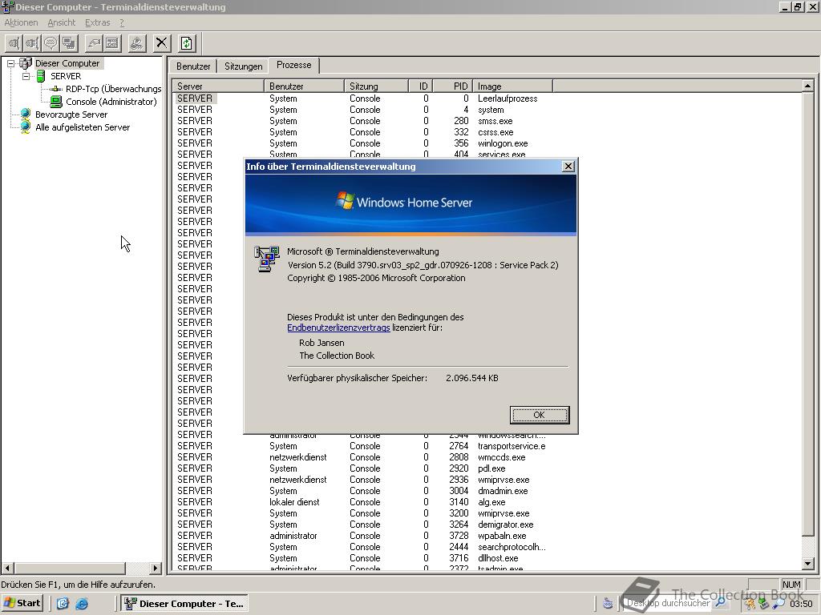Click the green SERVER tower icon in tree
This screenshot has height=615, width=821.
41,76
